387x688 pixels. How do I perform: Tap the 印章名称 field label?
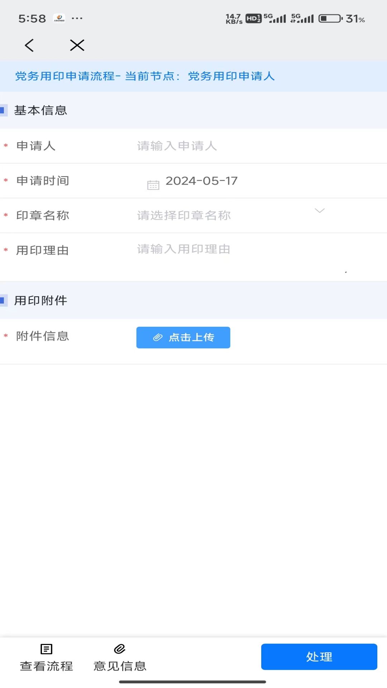tap(43, 215)
